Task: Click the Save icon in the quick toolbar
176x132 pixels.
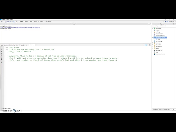Action: (x=8, y=21)
